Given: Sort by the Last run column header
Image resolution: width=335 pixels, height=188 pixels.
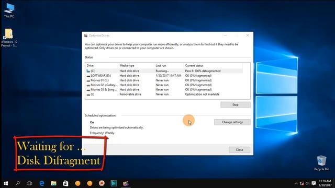Looking at the screenshot, I should (161, 66).
